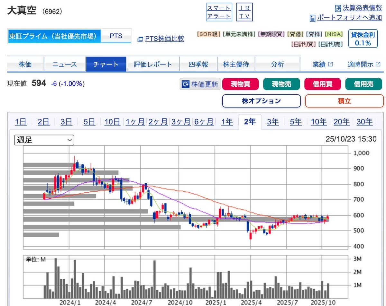Switch to the PTS market toggle
Viewport: 386px width, 306px height.
coord(116,36)
